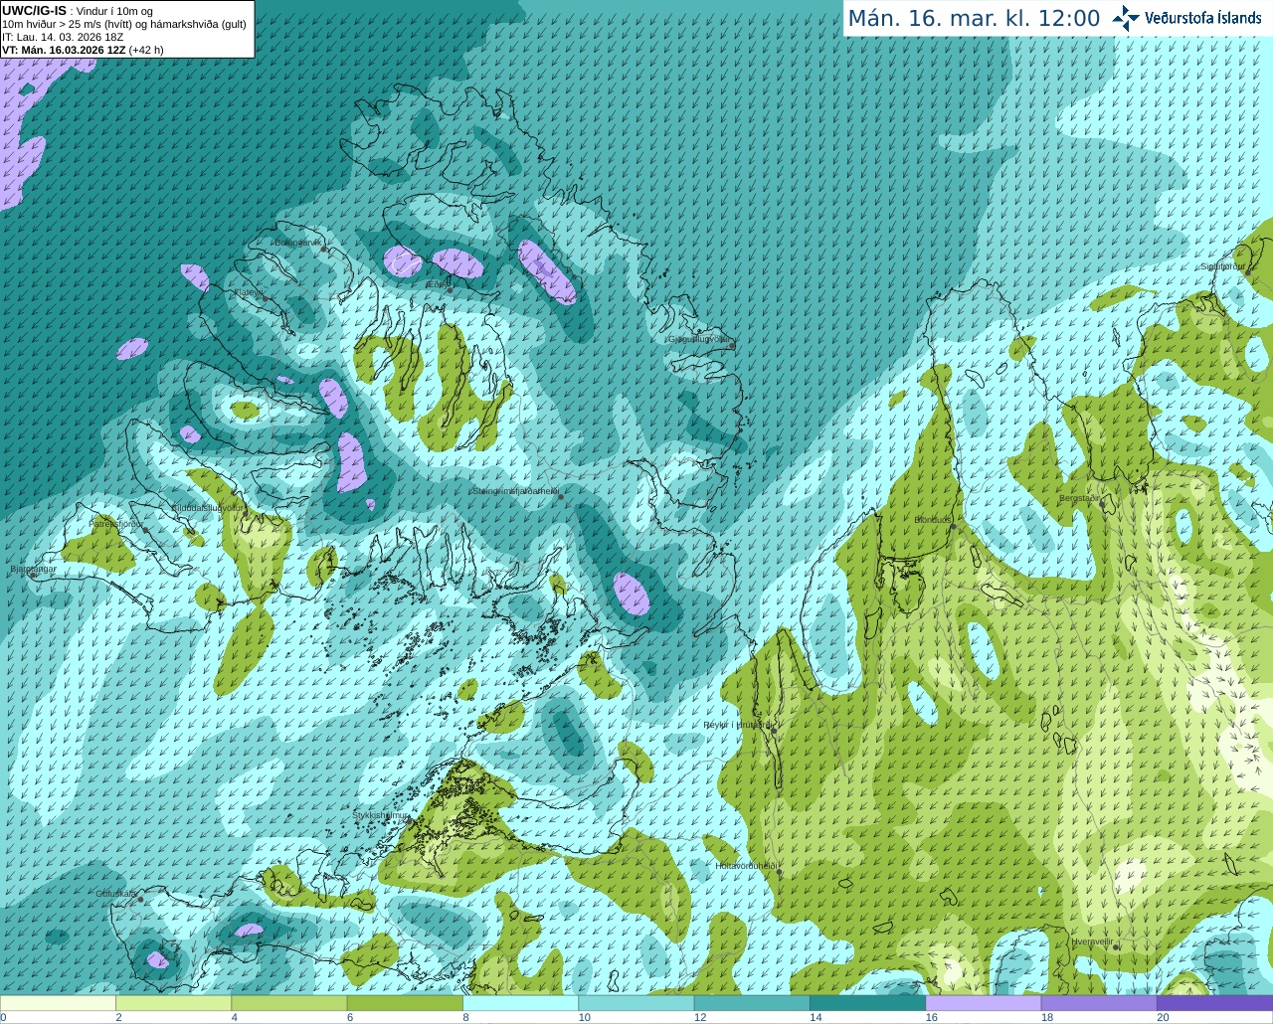Click the Gufuskálar station label

click(116, 893)
